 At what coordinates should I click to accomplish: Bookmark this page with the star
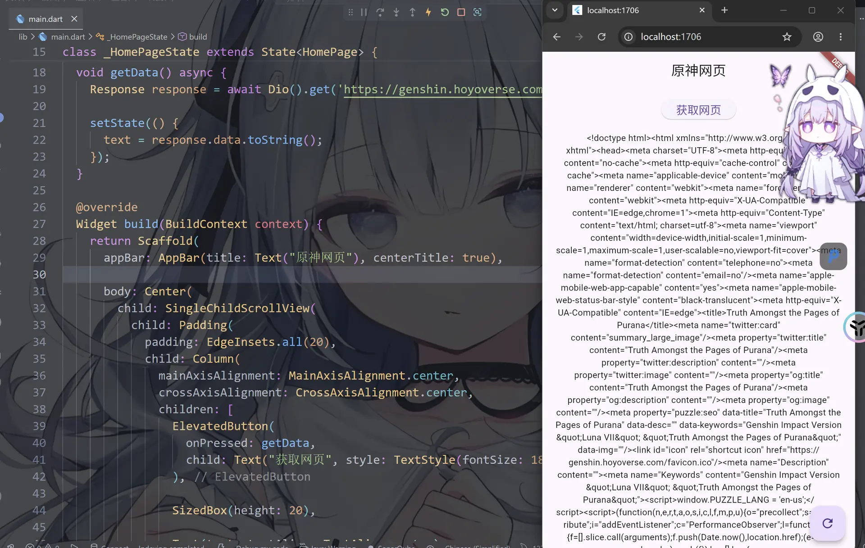coord(787,37)
